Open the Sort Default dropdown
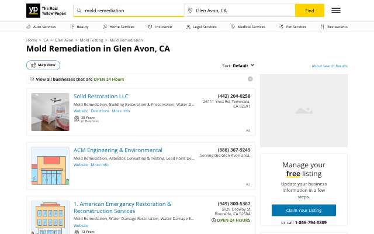 click(238, 66)
